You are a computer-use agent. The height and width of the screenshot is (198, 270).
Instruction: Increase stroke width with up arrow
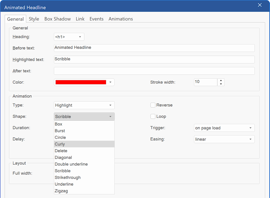tap(221, 80)
